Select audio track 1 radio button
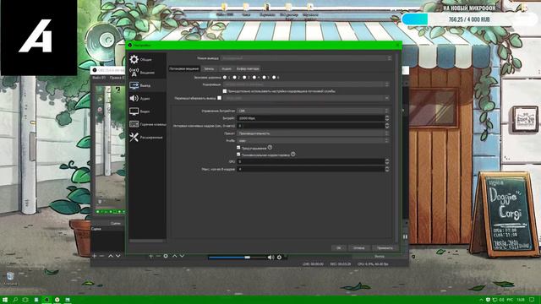The height and width of the screenshot is (304, 541). (225, 77)
